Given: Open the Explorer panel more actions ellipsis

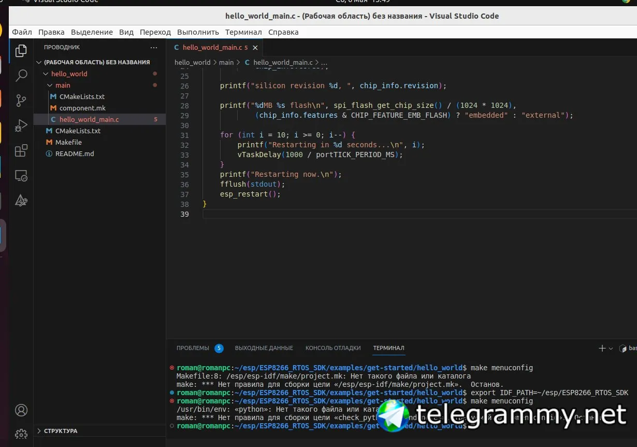Looking at the screenshot, I should click(x=153, y=47).
